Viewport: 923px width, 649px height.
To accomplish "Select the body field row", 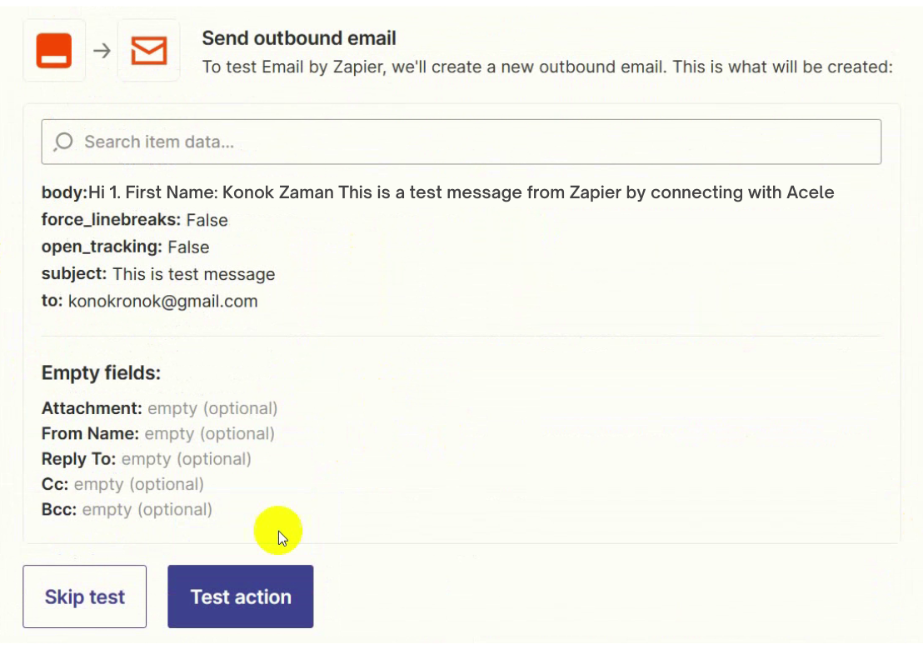I will click(437, 192).
